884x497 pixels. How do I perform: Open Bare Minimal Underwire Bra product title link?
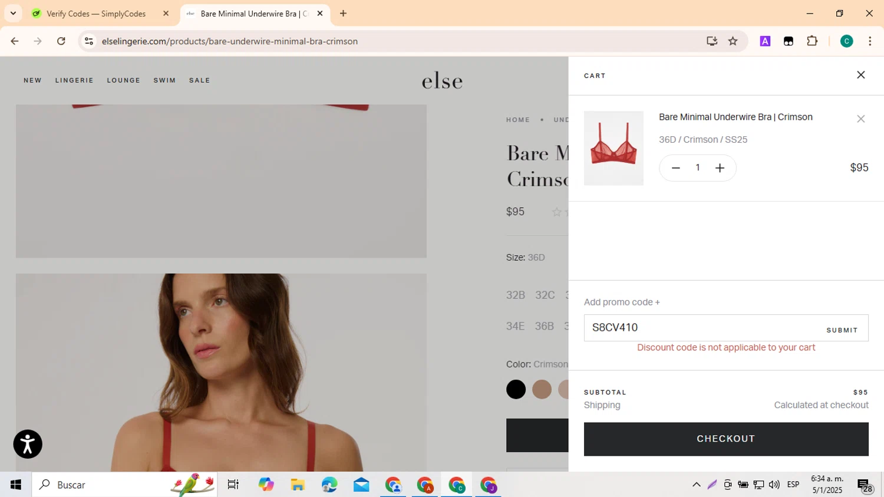[x=735, y=117]
